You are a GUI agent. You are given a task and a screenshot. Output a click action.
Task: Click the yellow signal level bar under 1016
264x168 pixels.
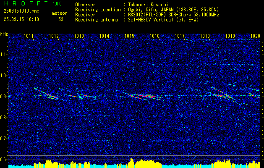147,164
